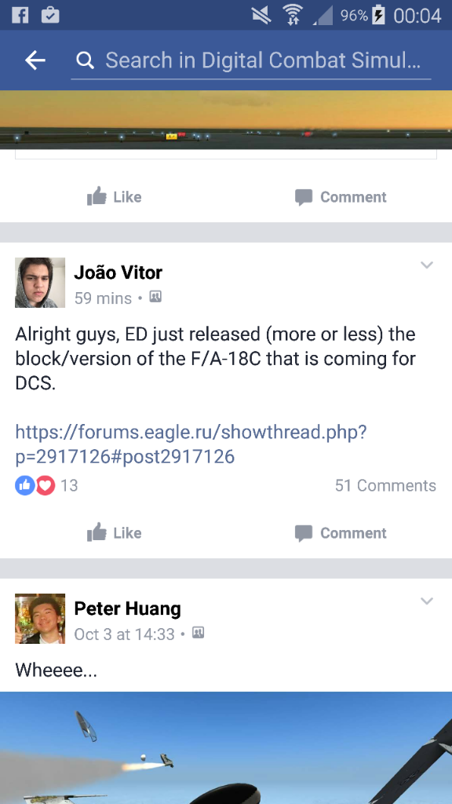Open Peter Huang's profile picture
This screenshot has width=452, height=804.
pos(40,619)
